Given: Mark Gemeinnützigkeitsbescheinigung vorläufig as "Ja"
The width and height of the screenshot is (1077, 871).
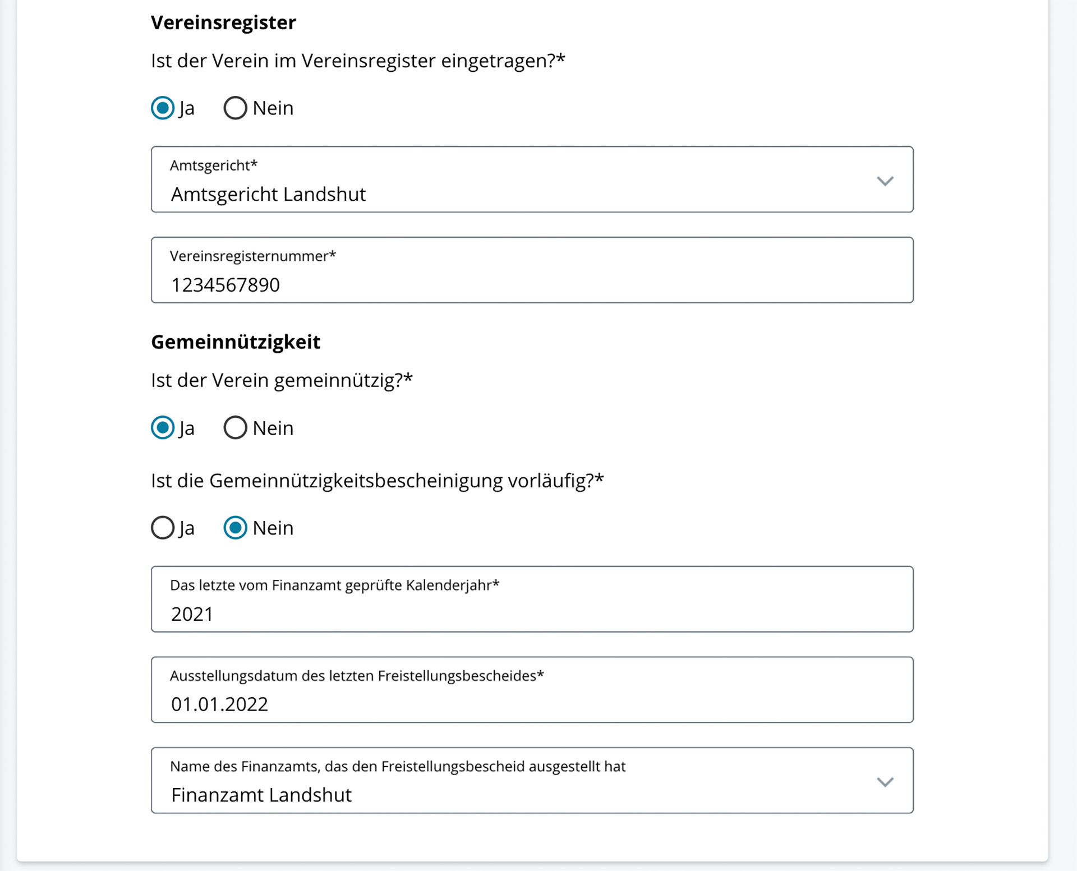Looking at the screenshot, I should tap(163, 528).
